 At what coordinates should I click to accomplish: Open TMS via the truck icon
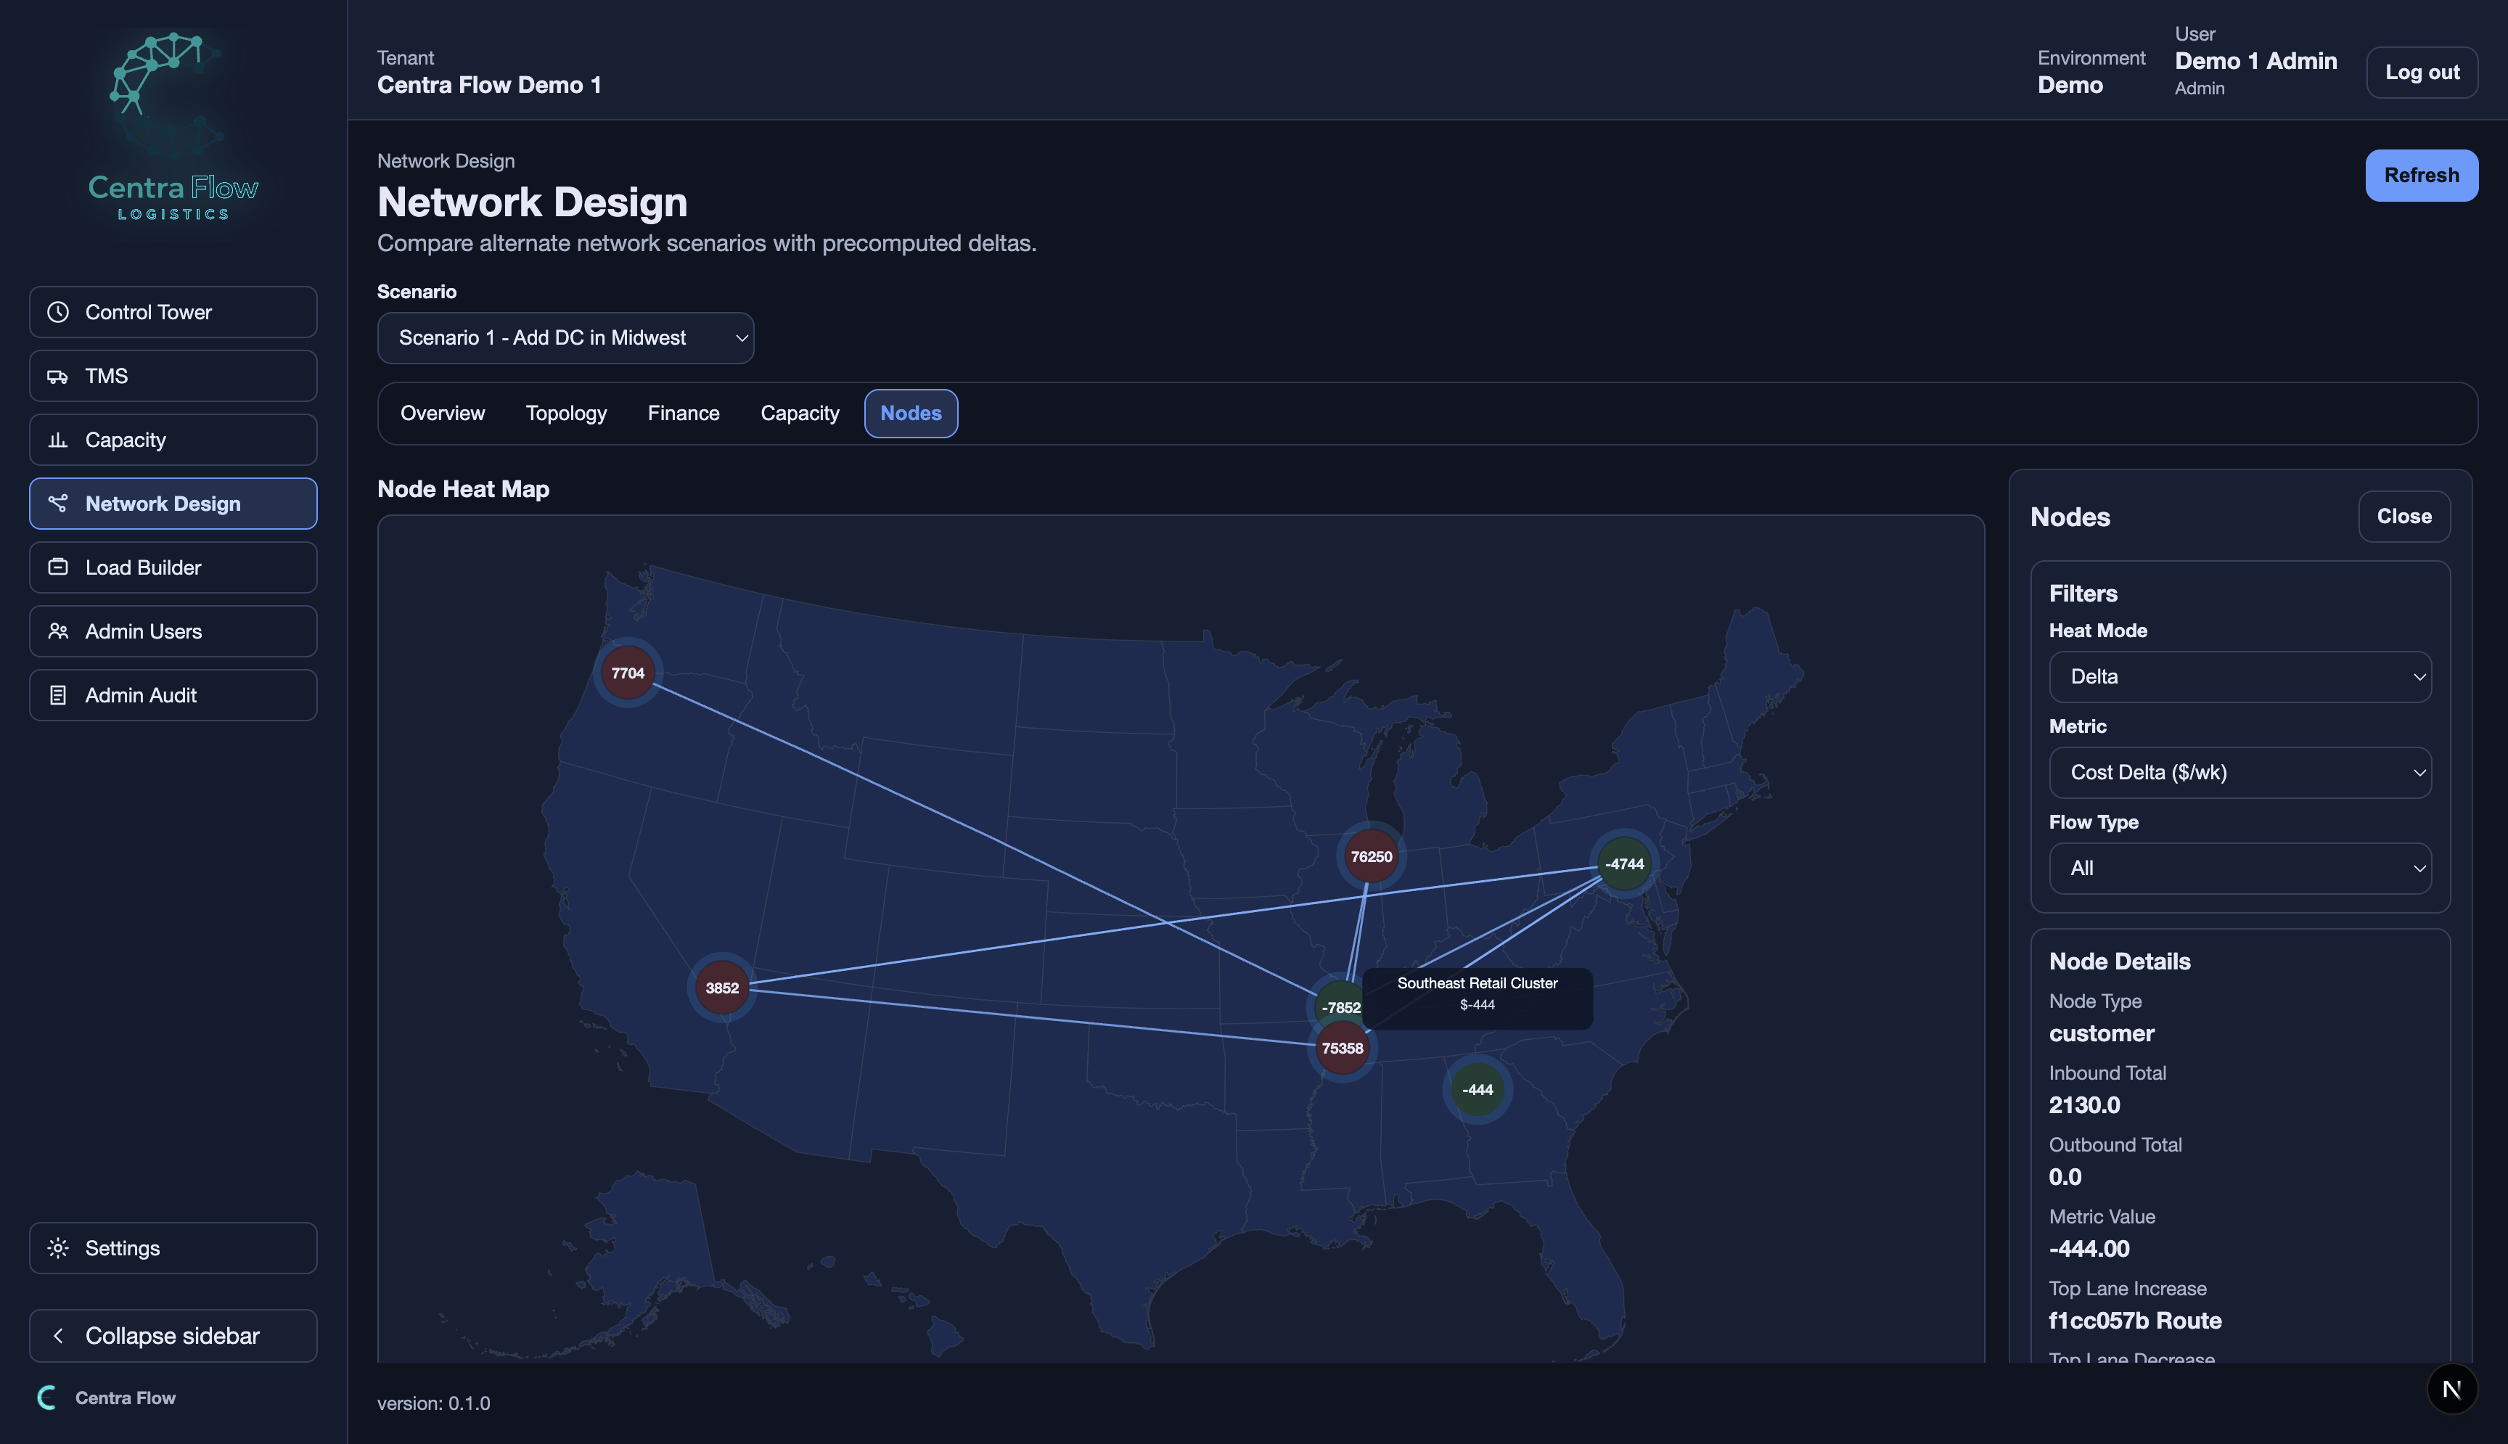coord(57,376)
